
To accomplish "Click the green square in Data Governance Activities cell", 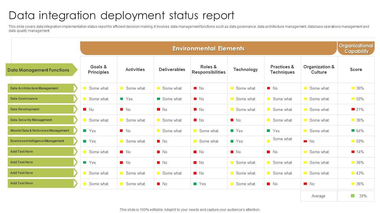I will pyautogui.click(x=121, y=99).
